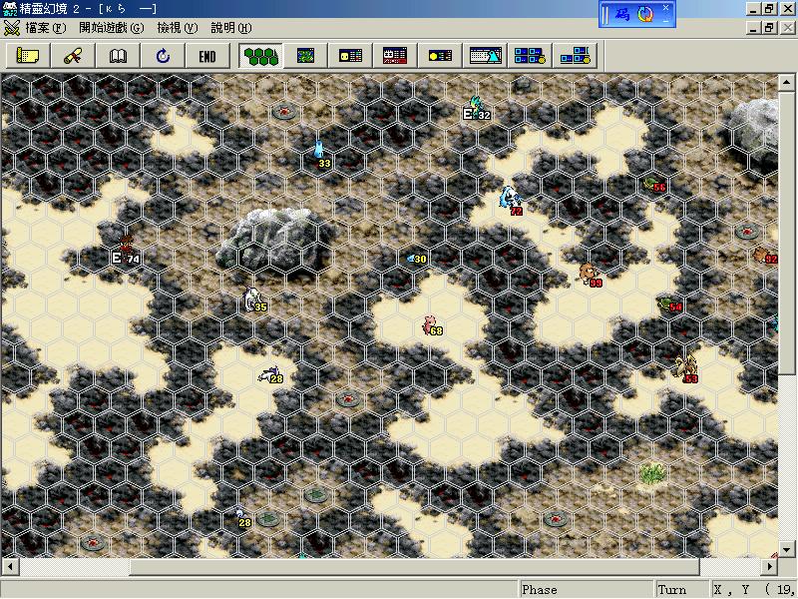
Task: Select the turtle unit labeled 54
Action: 669,305
